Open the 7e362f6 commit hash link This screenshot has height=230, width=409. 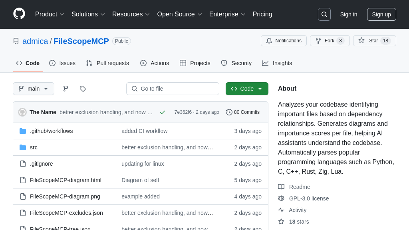(183, 112)
